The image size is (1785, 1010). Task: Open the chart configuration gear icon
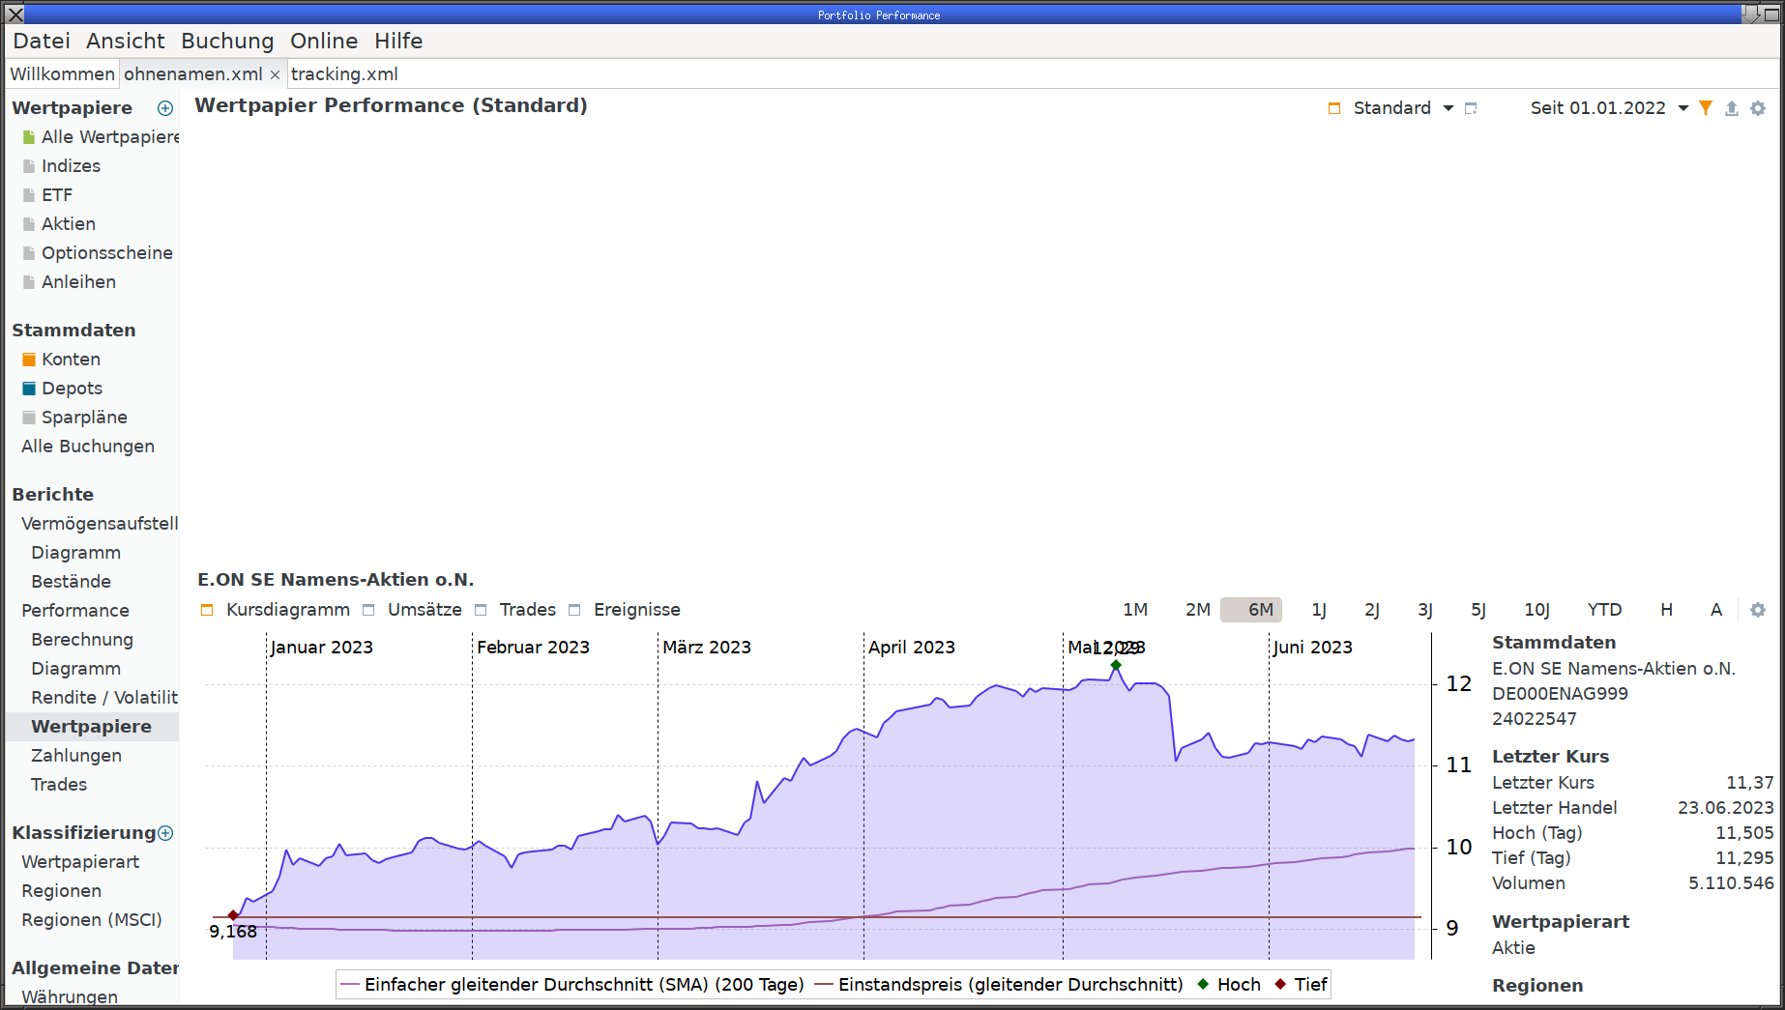click(x=1758, y=610)
